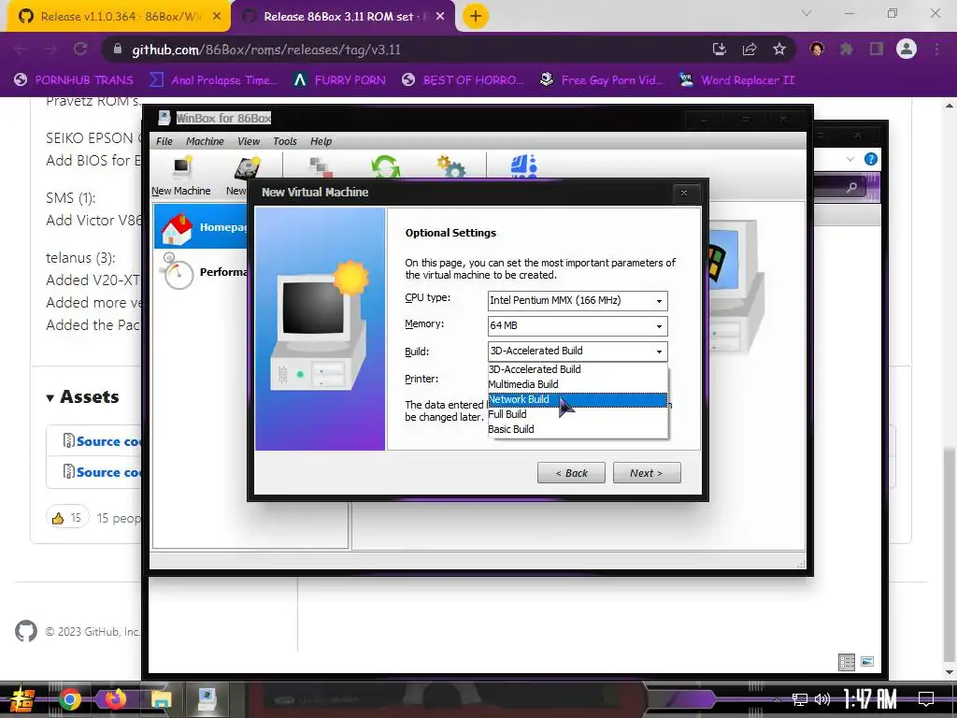
Task: Open File Explorer from the taskbar
Action: tap(161, 699)
